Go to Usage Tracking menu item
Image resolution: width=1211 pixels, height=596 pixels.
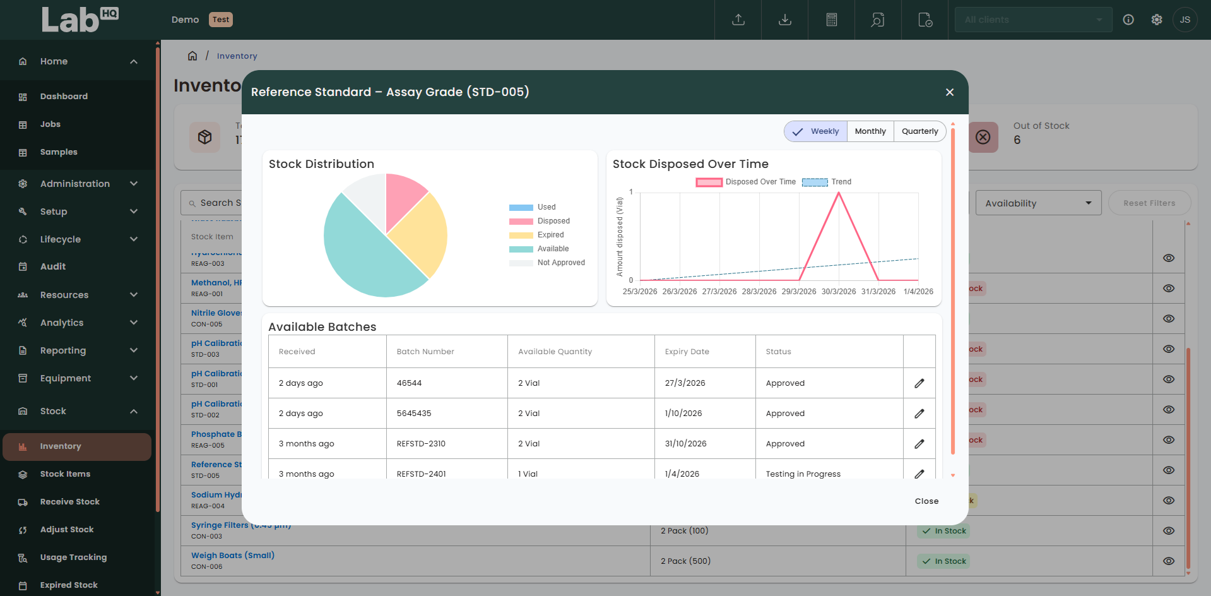coord(73,557)
